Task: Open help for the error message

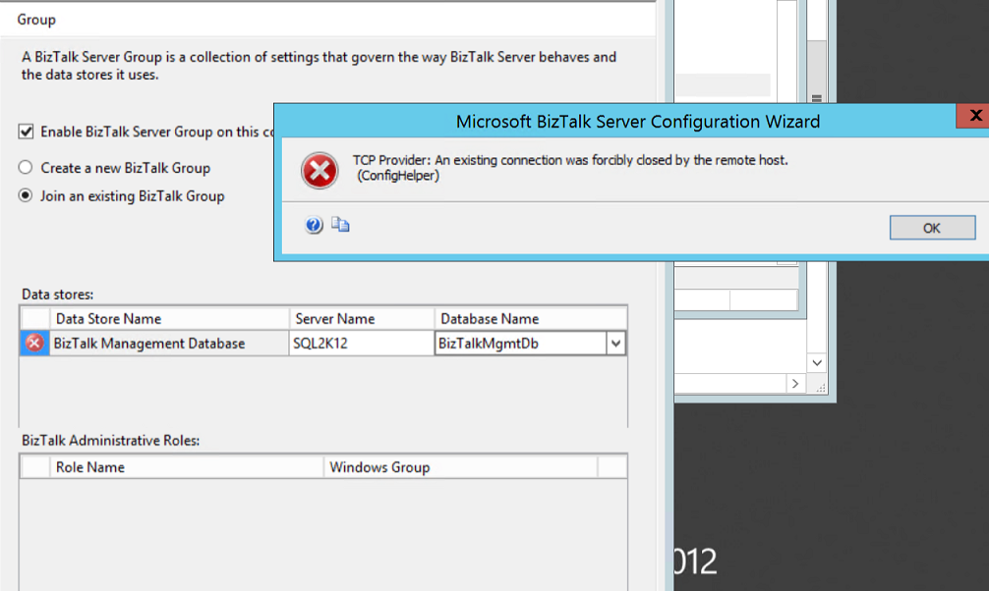Action: (314, 225)
